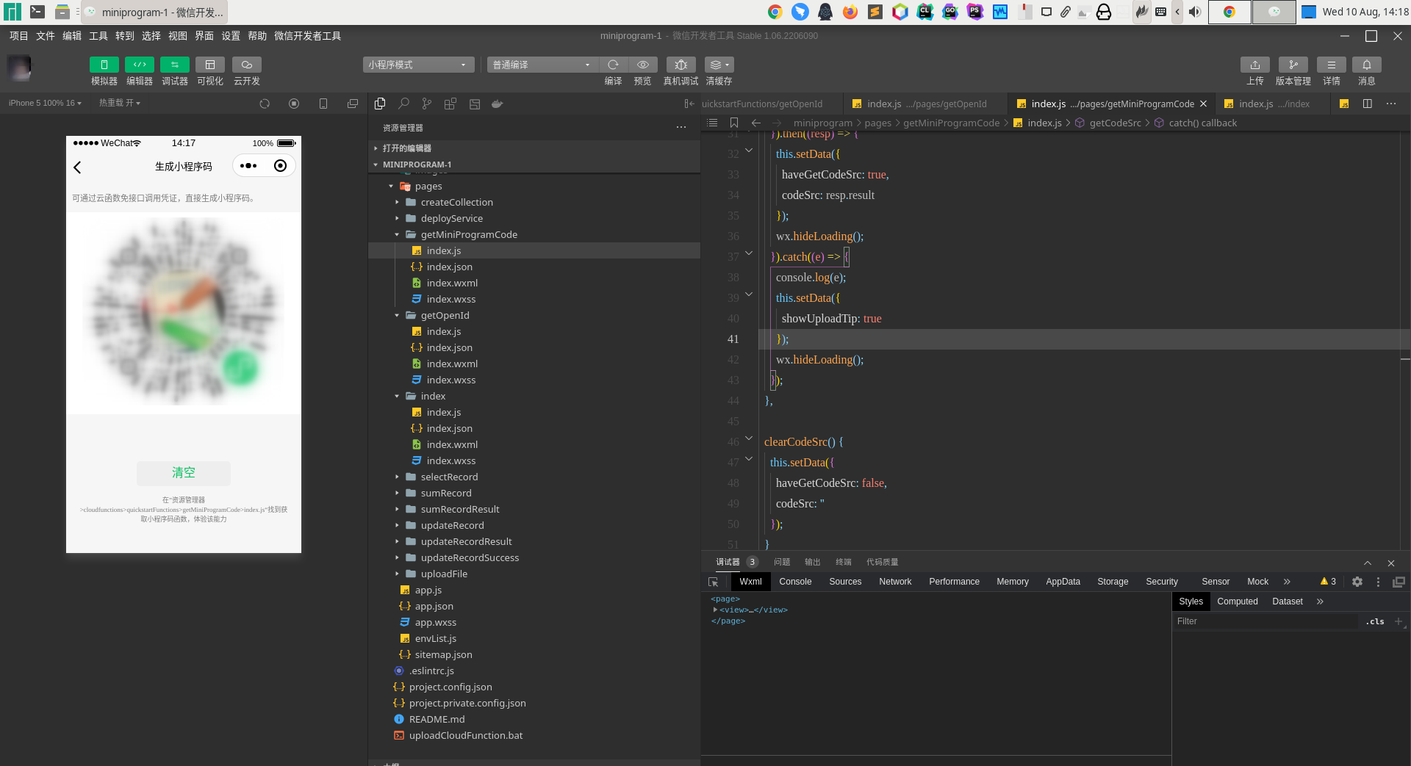Collapse the MINIPROGRAM-1 section
The image size is (1411, 766).
(x=534, y=165)
